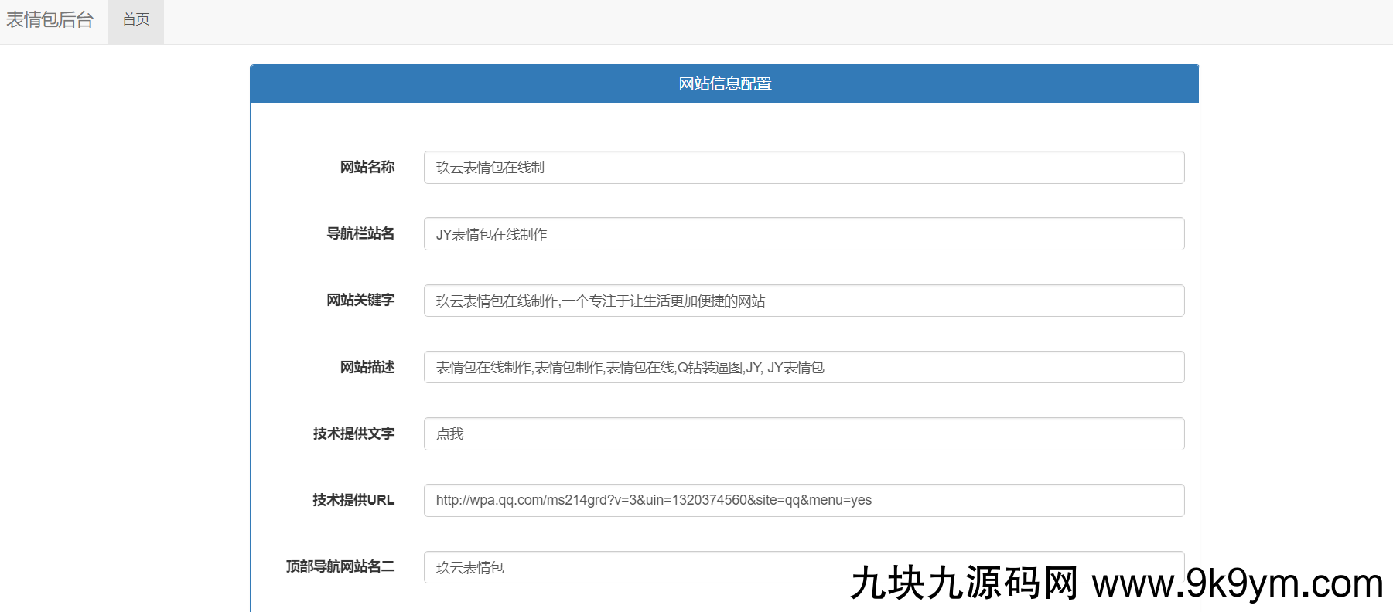The image size is (1393, 612).
Task: Click the 表情包后台 brand link
Action: (50, 20)
